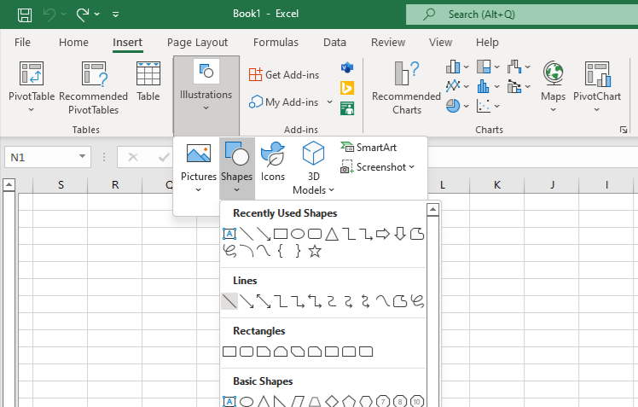
Task: Click the Bing Maps add-in icon
Action: pos(347,88)
